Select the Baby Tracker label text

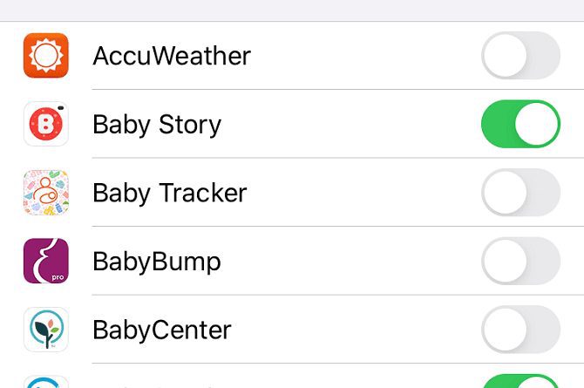click(169, 194)
